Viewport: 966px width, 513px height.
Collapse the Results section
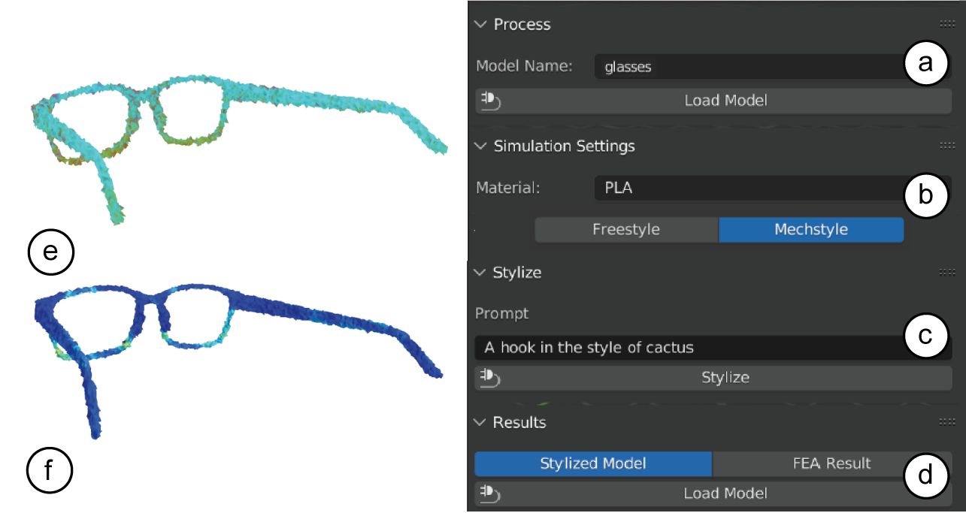pyautogui.click(x=480, y=422)
